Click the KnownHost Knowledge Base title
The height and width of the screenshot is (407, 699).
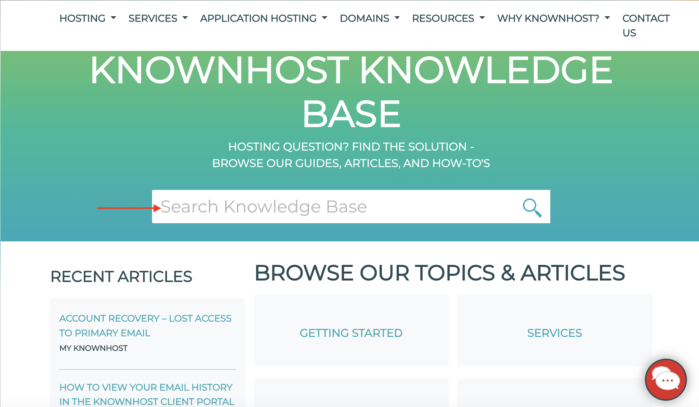point(351,92)
